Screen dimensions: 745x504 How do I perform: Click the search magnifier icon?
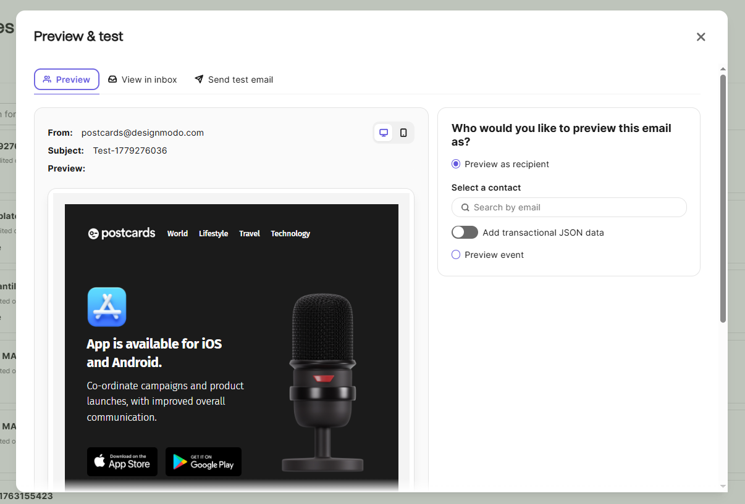[465, 207]
